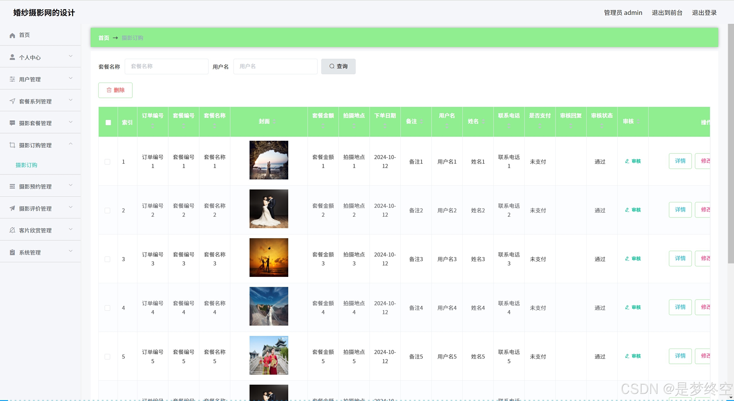Screen dimensions: 734x401
Task: Check the checkbox for row 4
Action: [108, 308]
